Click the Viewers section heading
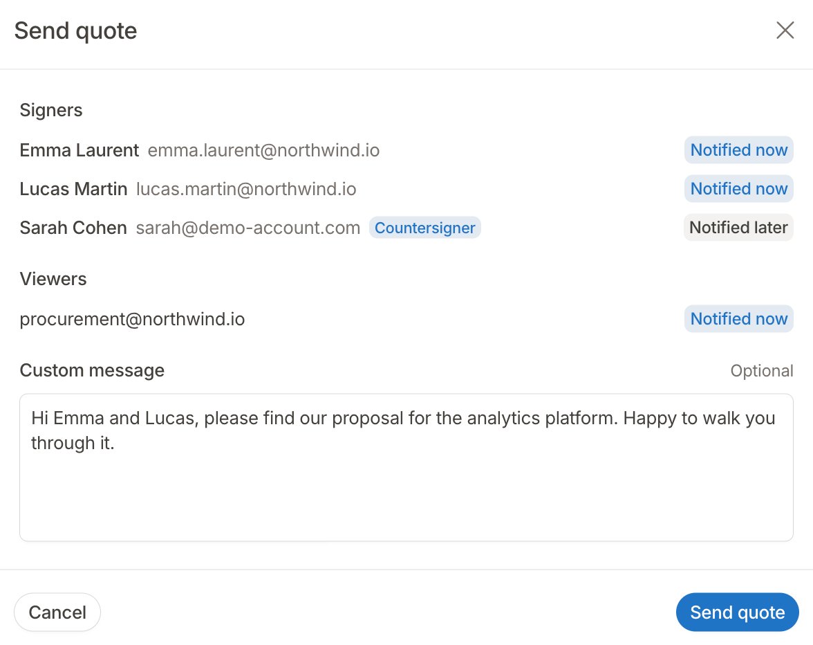Screen dimensions: 813x645 pos(53,279)
